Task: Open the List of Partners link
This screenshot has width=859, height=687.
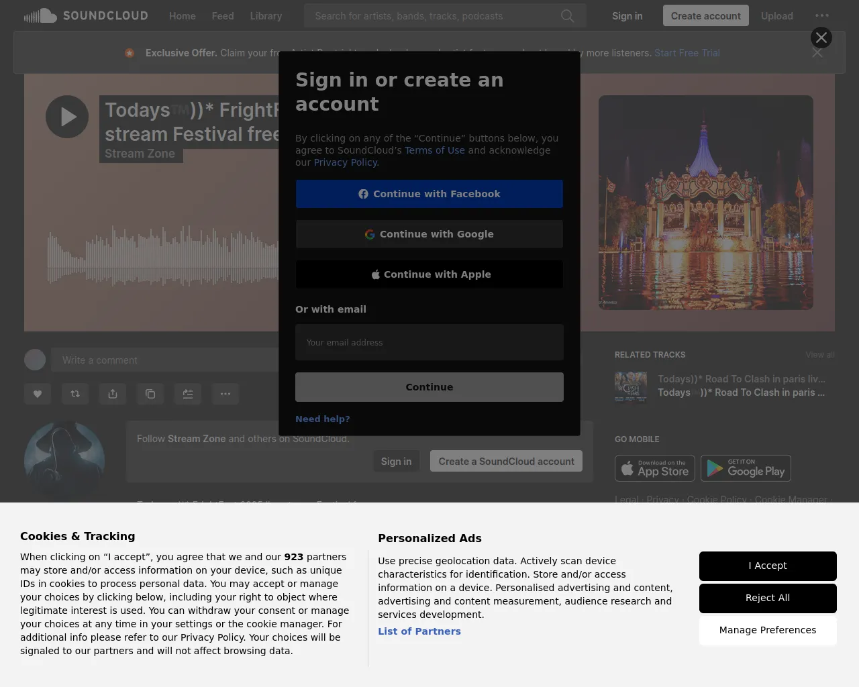Action: (x=419, y=631)
